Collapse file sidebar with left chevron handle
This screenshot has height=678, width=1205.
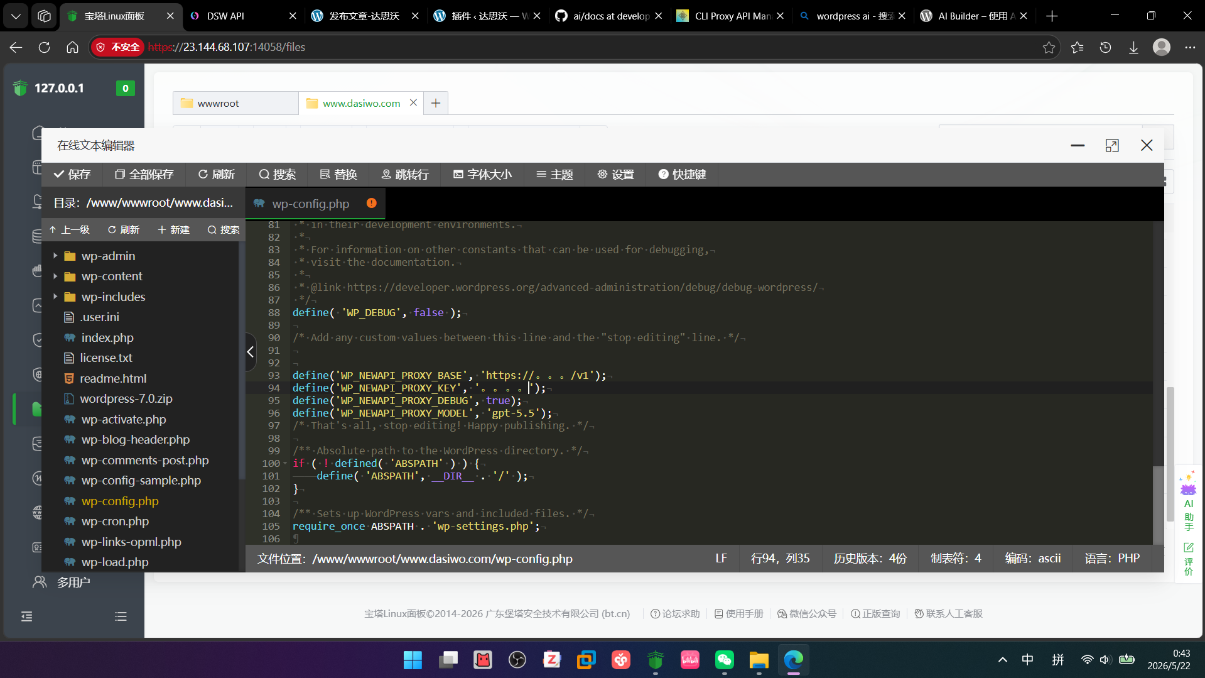coord(251,352)
